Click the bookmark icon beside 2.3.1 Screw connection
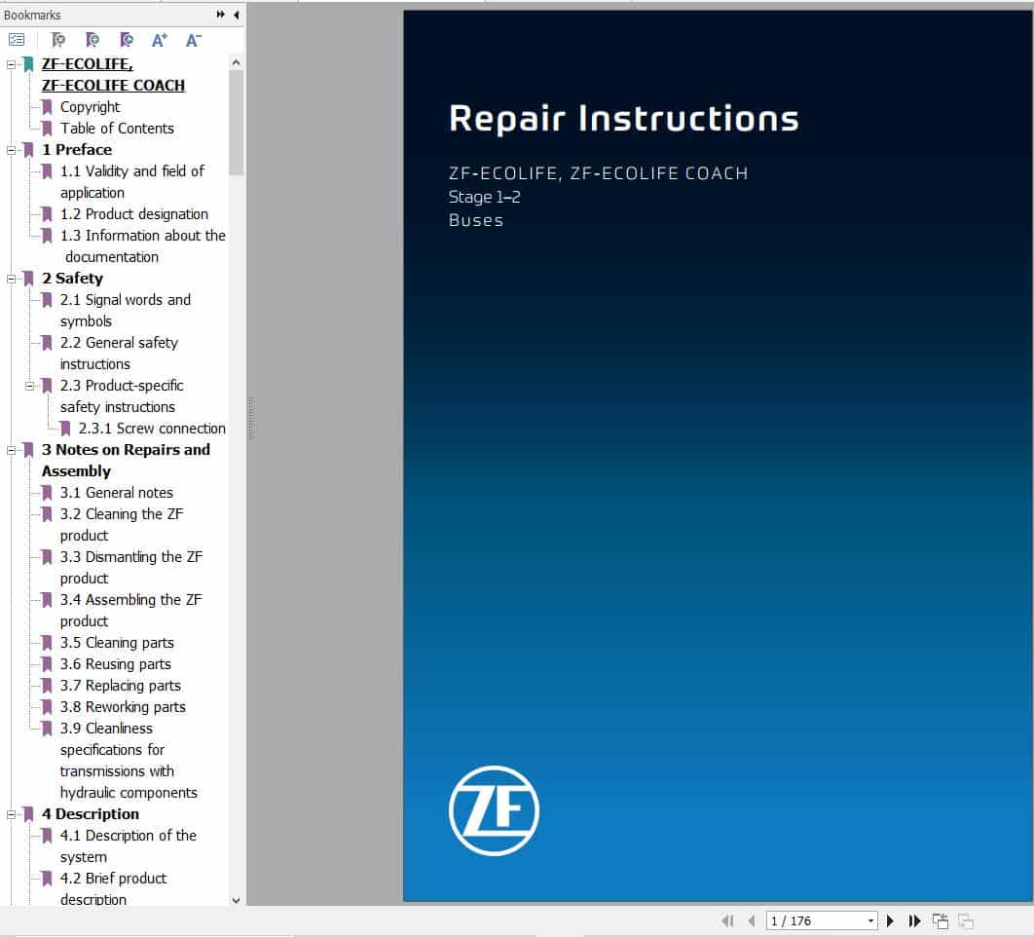The height and width of the screenshot is (937, 1034). 65,429
